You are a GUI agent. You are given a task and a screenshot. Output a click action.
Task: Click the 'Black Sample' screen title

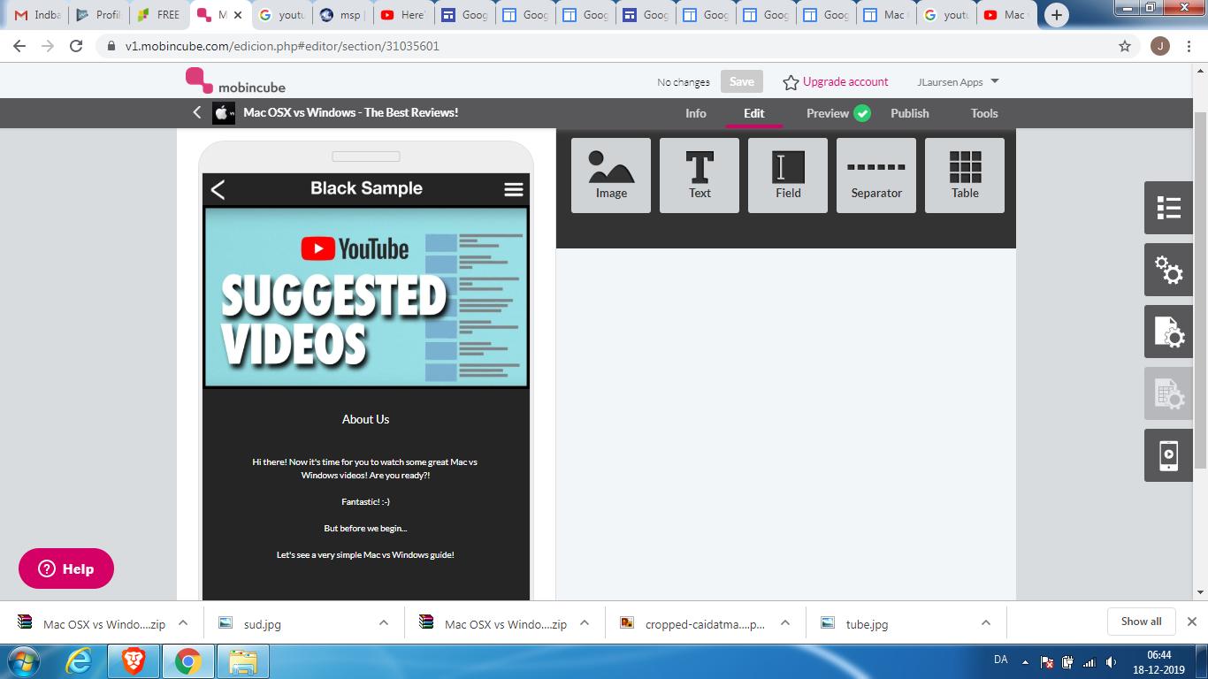pyautogui.click(x=366, y=188)
